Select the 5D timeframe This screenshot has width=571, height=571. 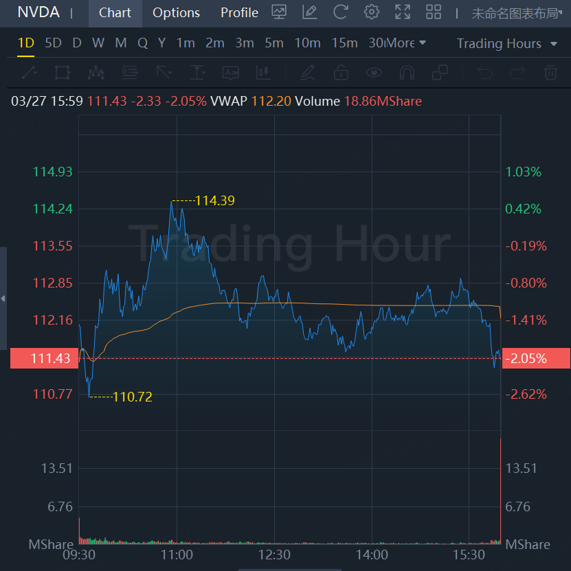click(x=53, y=43)
